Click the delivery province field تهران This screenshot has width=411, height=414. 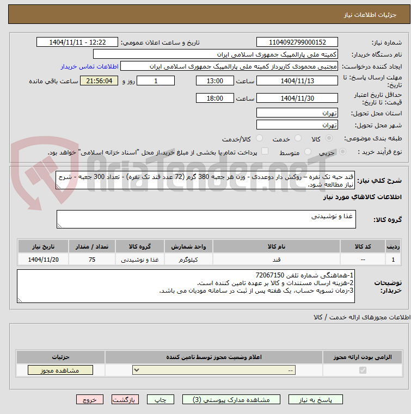[297, 113]
